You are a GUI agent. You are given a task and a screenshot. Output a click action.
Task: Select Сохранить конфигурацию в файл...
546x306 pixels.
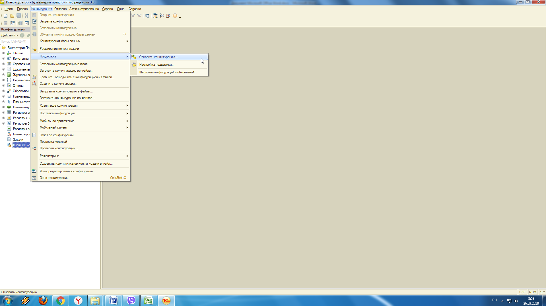pyautogui.click(x=81, y=64)
